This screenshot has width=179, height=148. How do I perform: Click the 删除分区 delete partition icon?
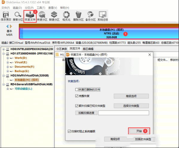(x=78, y=16)
